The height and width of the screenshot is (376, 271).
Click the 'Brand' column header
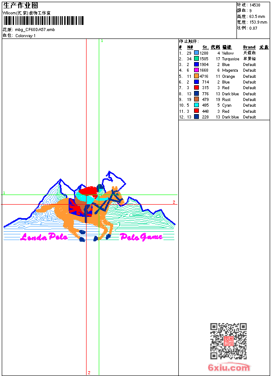(249, 47)
